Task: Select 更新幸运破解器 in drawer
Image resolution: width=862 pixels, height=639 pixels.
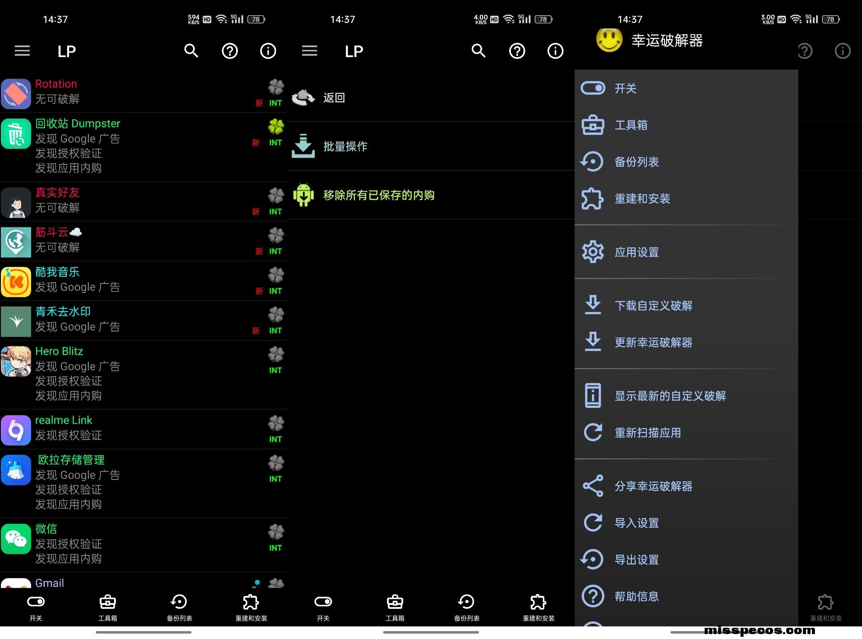Action: [x=686, y=342]
